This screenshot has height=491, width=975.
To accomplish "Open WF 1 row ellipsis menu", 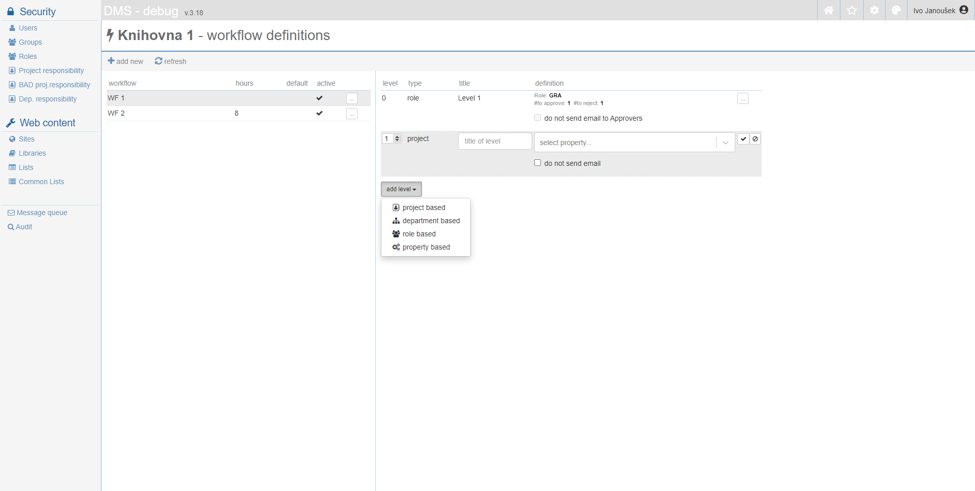I will (352, 98).
